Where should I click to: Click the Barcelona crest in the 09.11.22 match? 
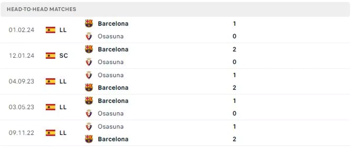pos(89,139)
